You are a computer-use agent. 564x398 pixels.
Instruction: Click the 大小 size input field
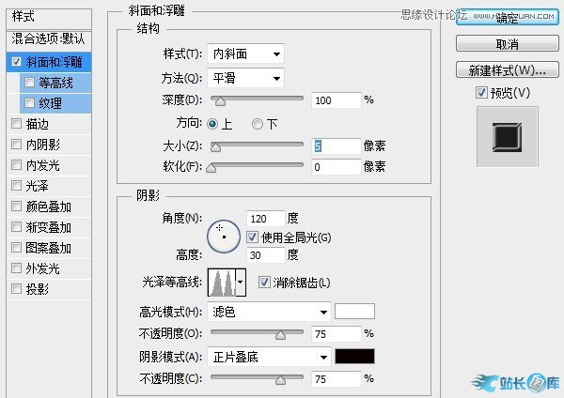pos(337,145)
